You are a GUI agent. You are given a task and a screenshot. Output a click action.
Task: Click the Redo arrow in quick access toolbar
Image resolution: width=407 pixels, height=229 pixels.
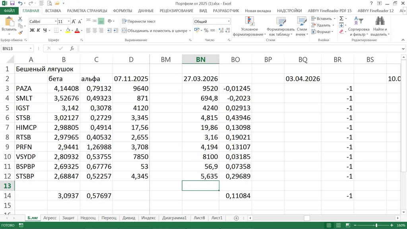pyautogui.click(x=30, y=3)
